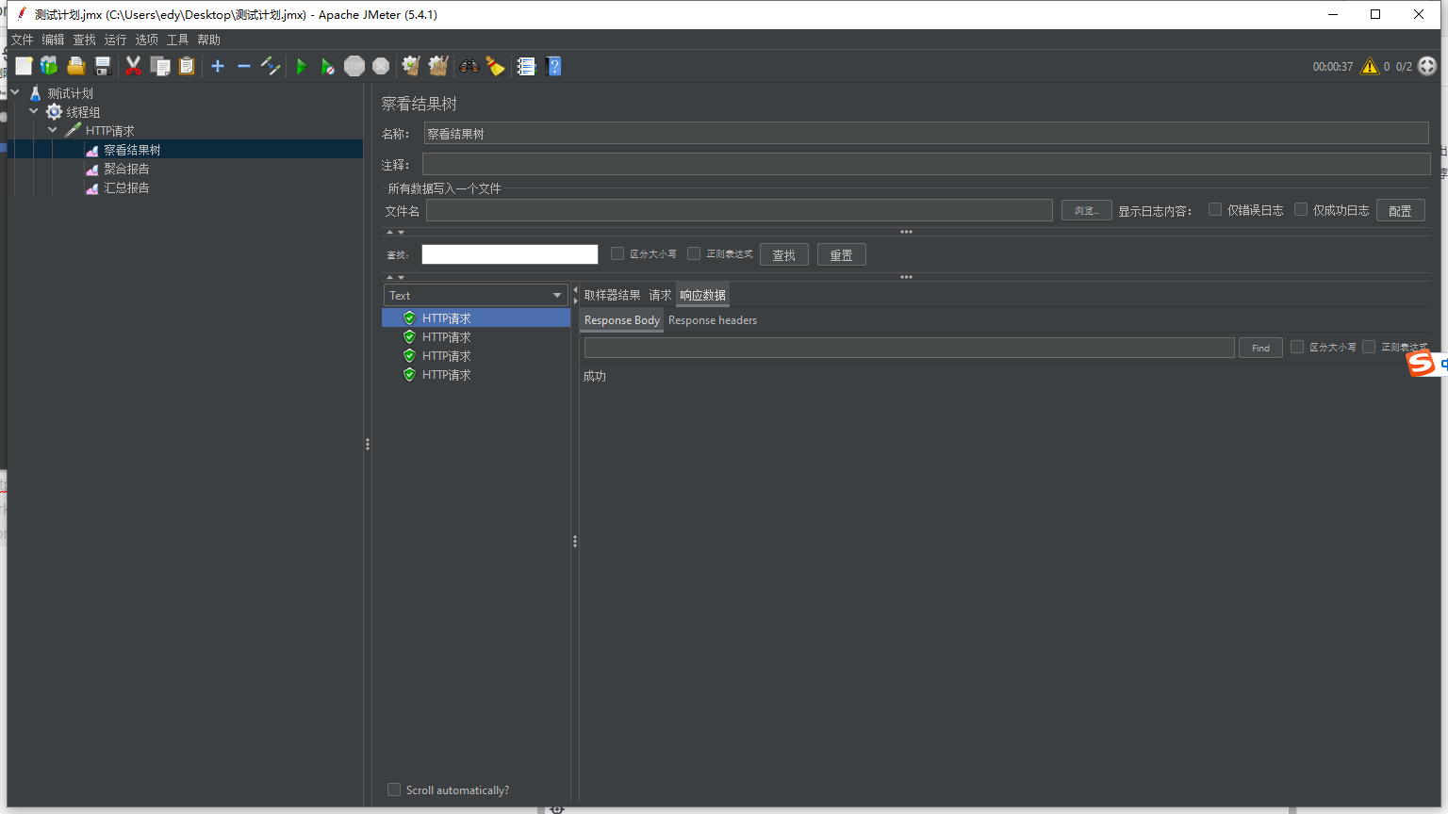Screen dimensions: 1448x814
Task: Click the 名称 input field
Action: pos(926,133)
